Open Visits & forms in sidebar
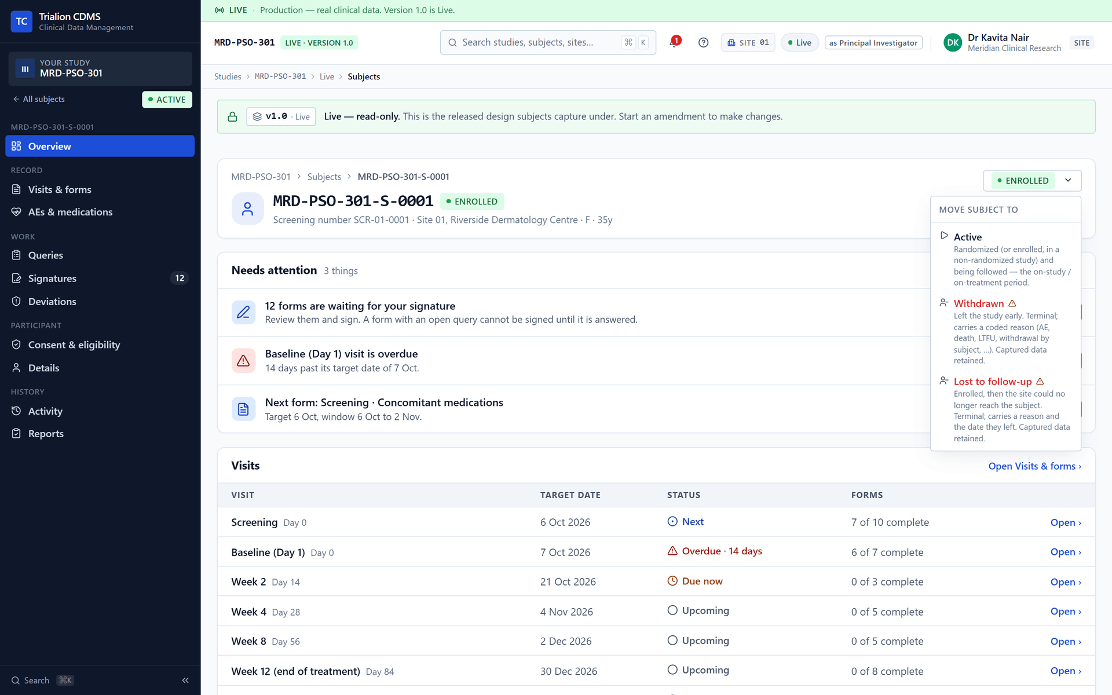 [100, 189]
